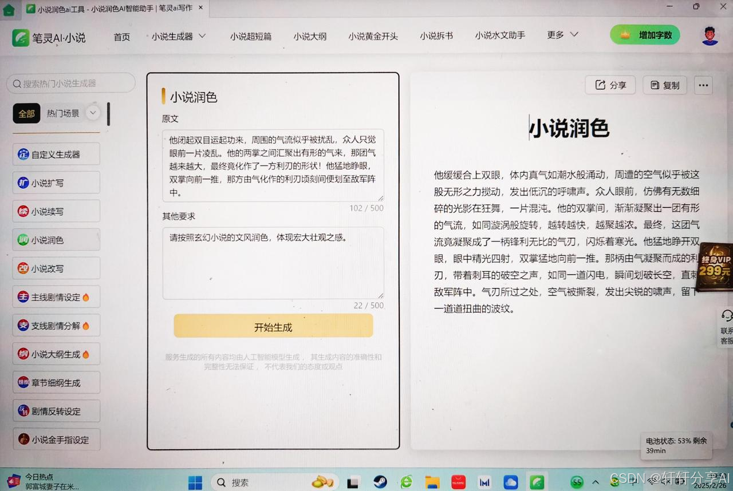
Task: Expand the 小说生成器 dropdown menu
Action: point(179,36)
